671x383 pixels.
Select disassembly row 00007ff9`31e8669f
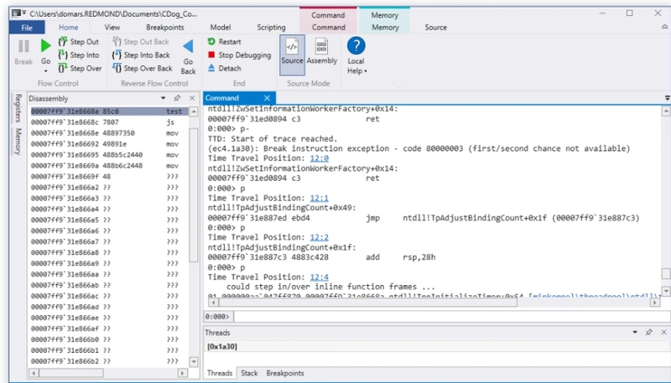109,177
